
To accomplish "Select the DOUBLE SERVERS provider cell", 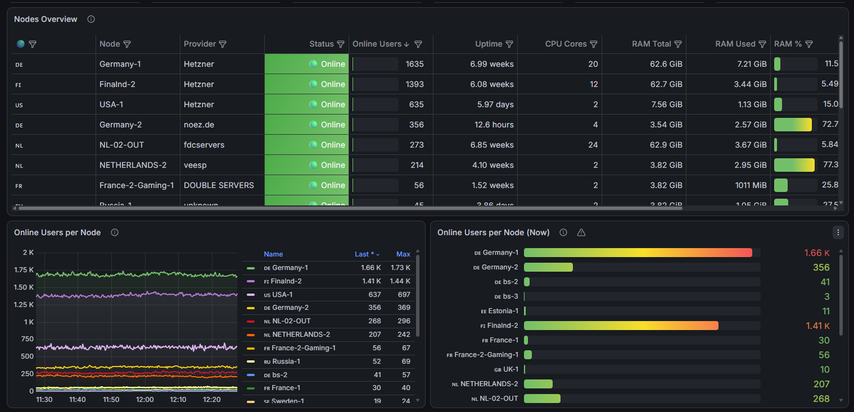I will click(x=223, y=185).
